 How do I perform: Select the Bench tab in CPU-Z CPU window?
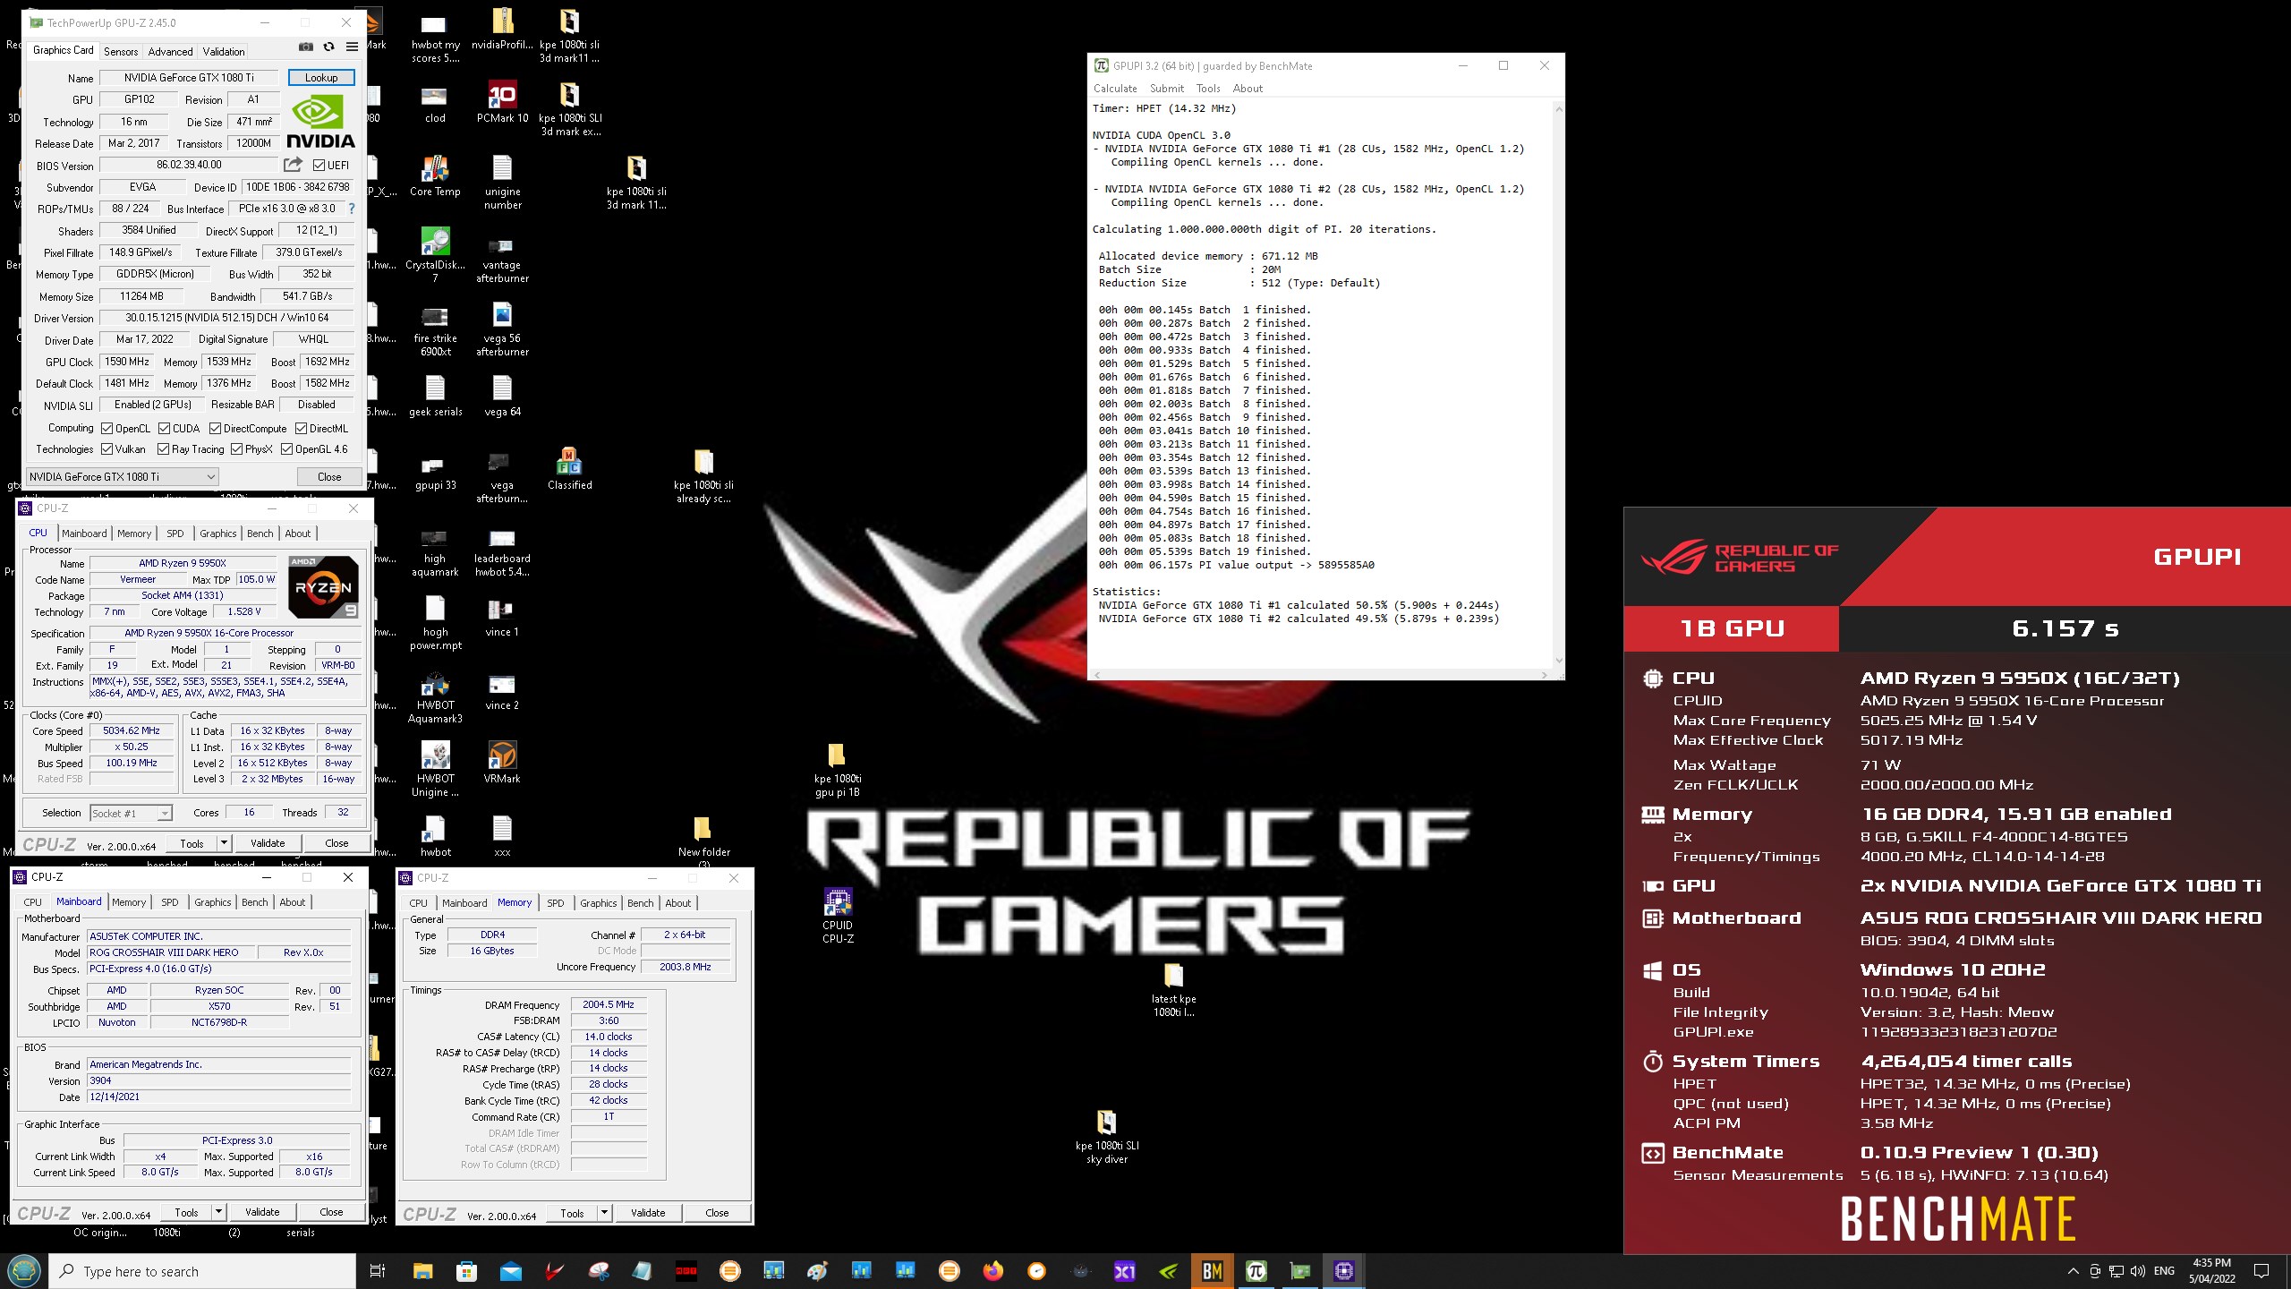pyautogui.click(x=260, y=534)
